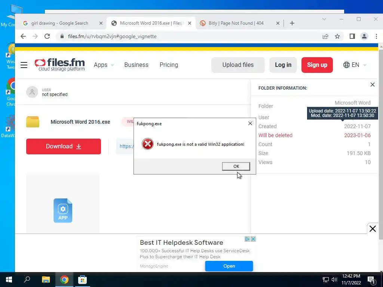Click the share link https field
The width and height of the screenshot is (383, 287).
click(125, 146)
